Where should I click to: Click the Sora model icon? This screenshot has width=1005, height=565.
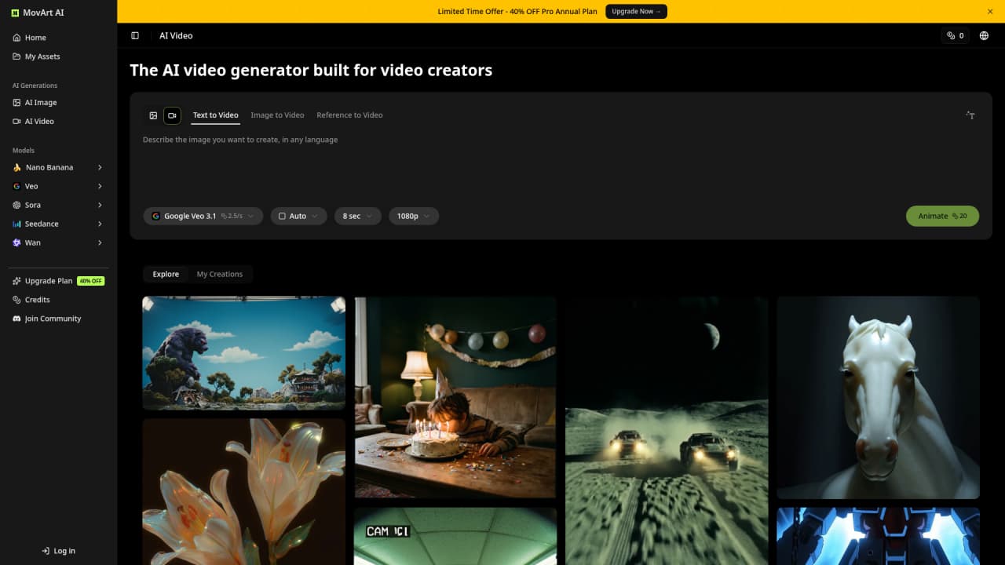[16, 205]
